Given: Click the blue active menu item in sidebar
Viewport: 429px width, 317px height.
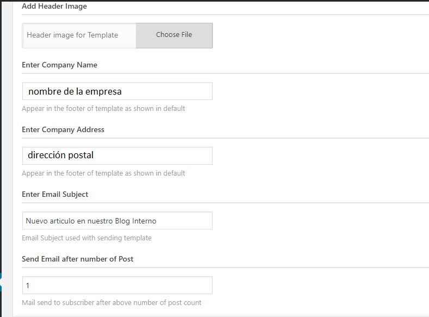Looking at the screenshot, I should pyautogui.click(x=1, y=282).
